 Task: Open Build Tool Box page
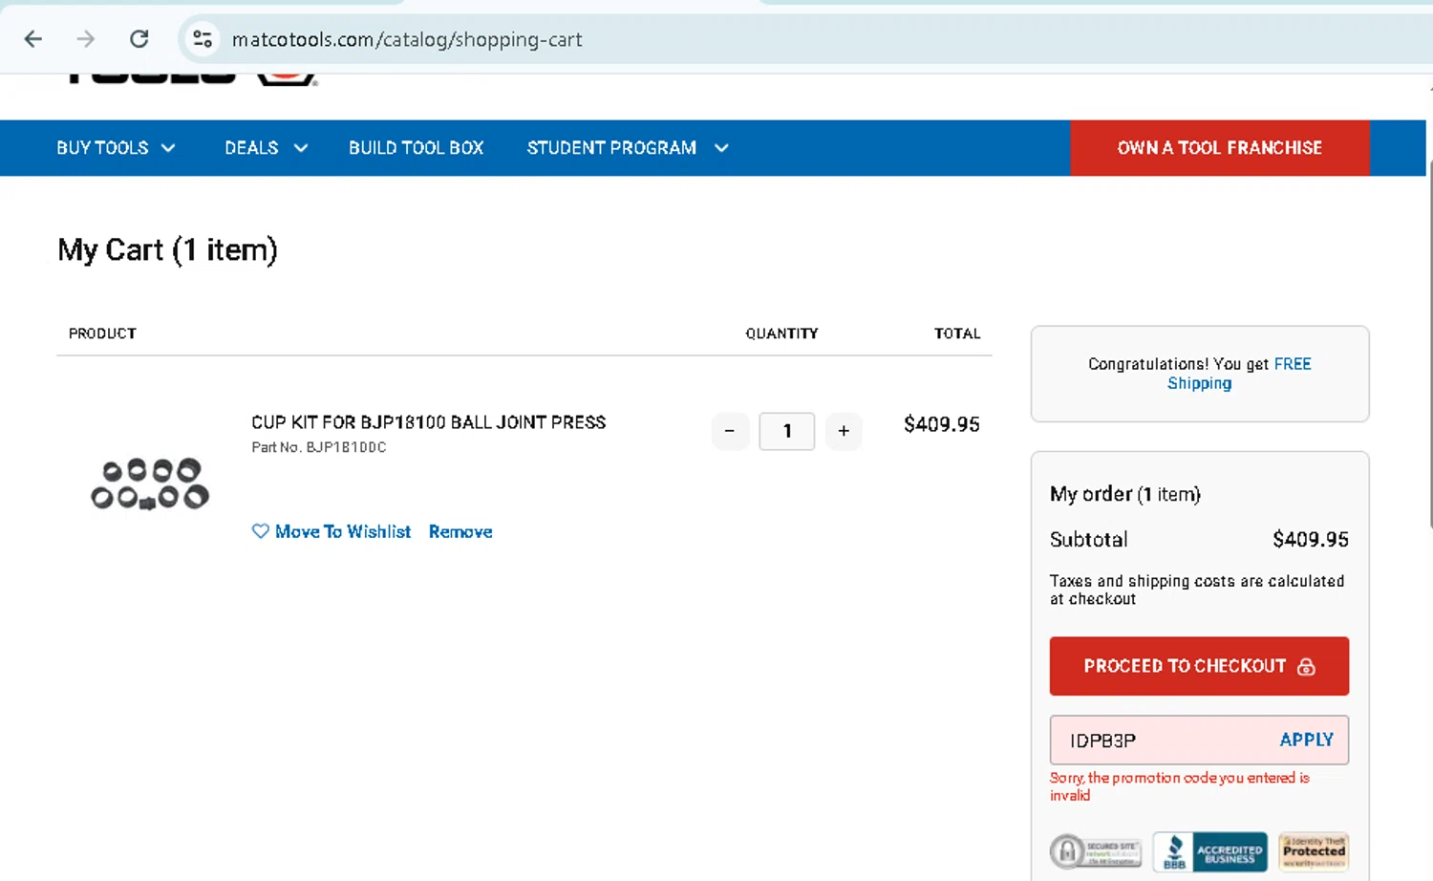click(x=416, y=148)
